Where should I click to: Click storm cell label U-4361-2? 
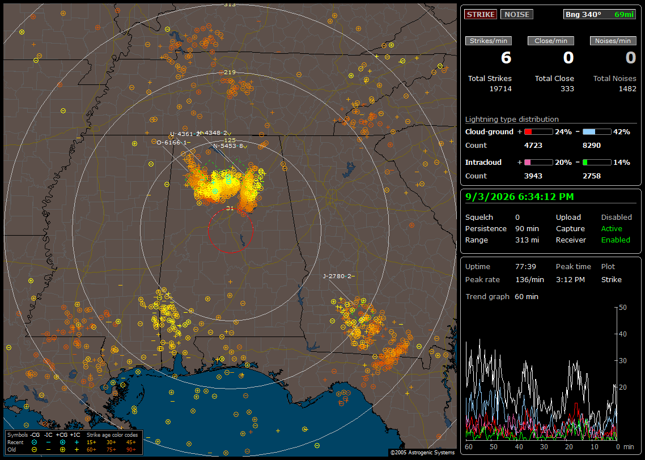point(185,134)
